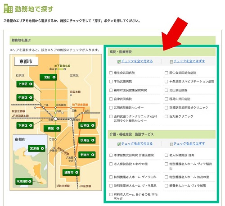Tick the 北山武田病院 checkbox
This screenshot has width=225, height=206.
click(166, 90)
